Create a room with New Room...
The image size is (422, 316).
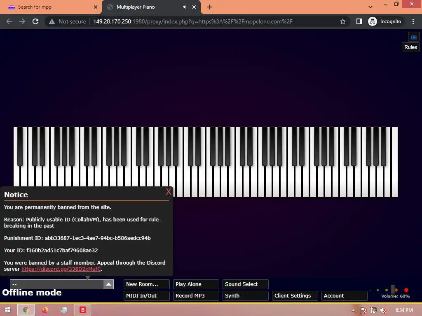click(146, 284)
